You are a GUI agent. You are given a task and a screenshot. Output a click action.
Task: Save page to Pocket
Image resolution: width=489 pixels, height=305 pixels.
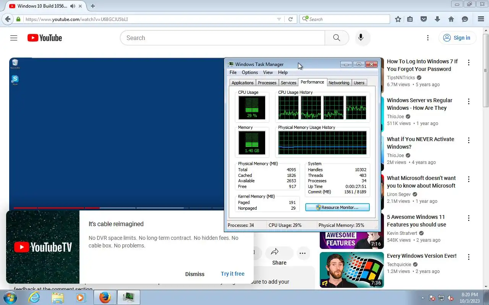(x=423, y=19)
